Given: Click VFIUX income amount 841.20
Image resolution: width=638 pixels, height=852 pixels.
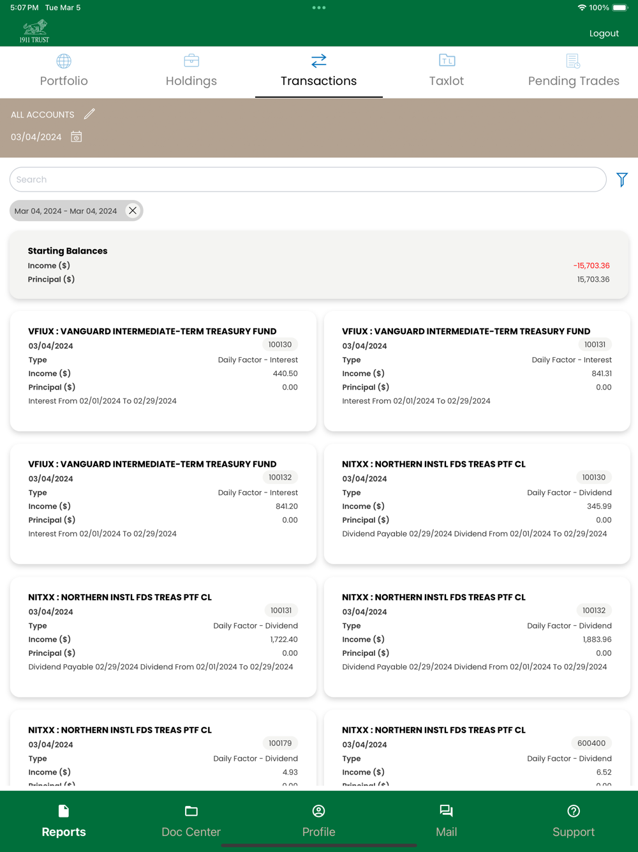Looking at the screenshot, I should [x=286, y=506].
